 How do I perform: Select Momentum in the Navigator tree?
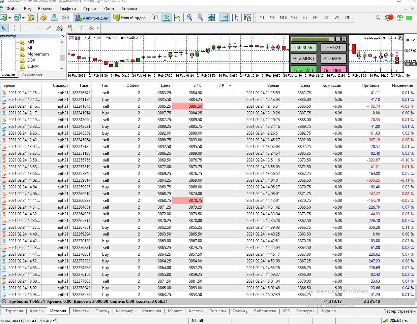pyautogui.click(x=38, y=54)
